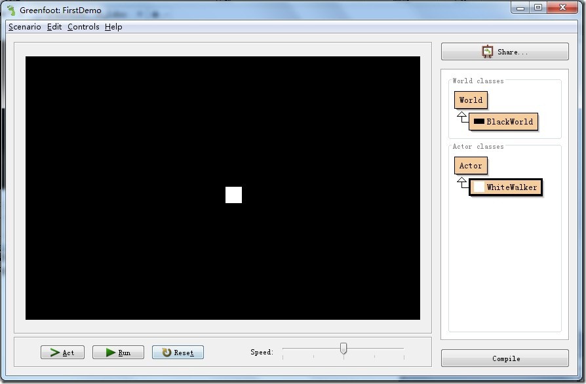Click the white square actor in world

(233, 195)
